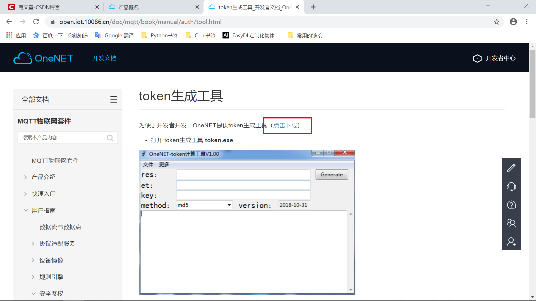Expand the 协议适配服务 section
Viewport: 536px width, 301px height.
point(57,244)
